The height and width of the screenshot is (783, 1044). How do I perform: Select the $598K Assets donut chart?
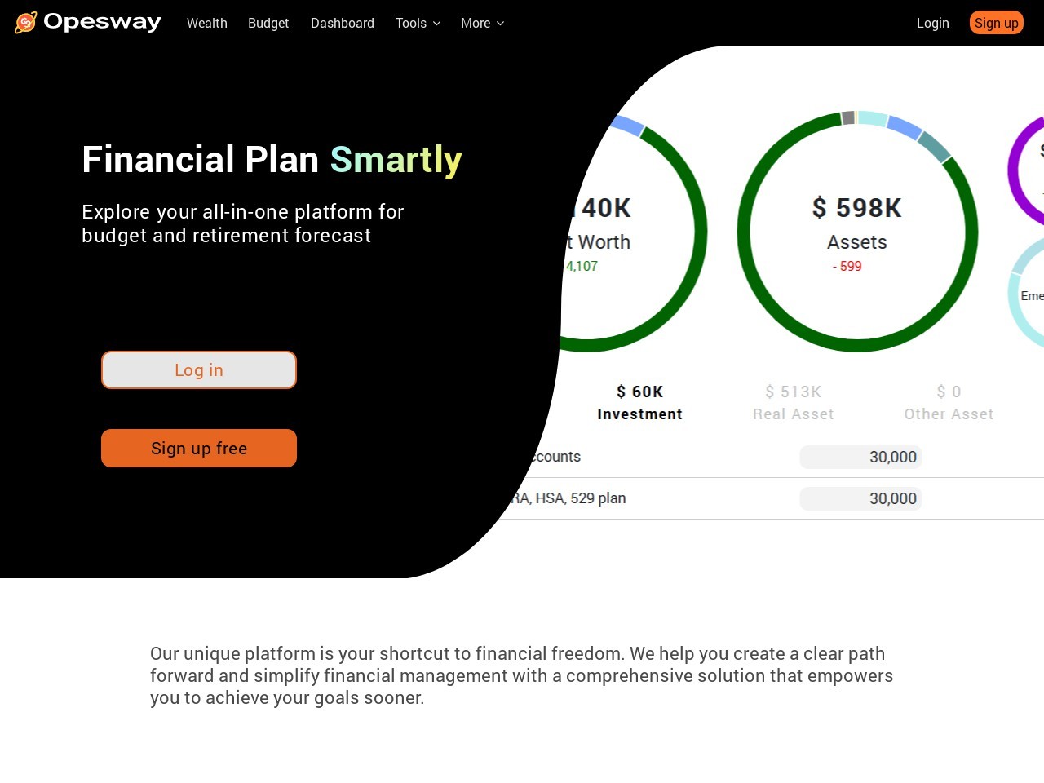coord(857,232)
